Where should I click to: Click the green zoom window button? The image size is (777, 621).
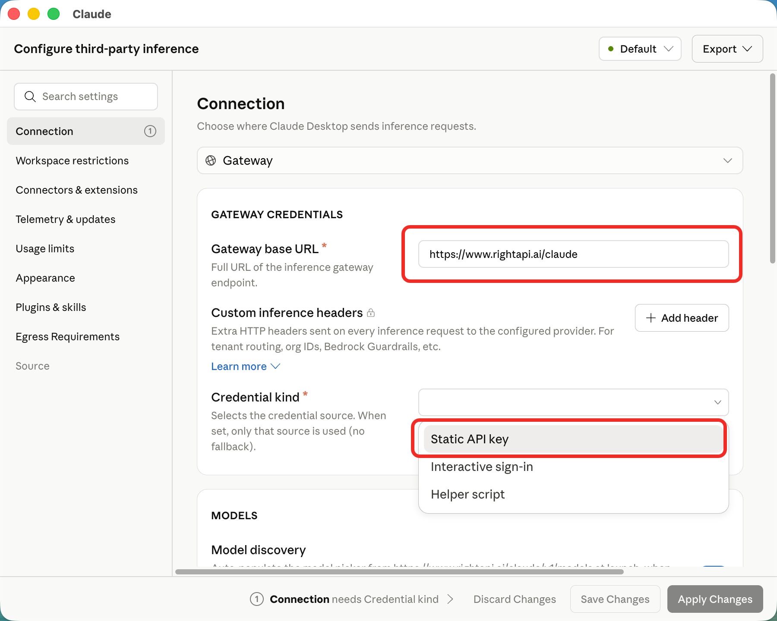(54, 14)
